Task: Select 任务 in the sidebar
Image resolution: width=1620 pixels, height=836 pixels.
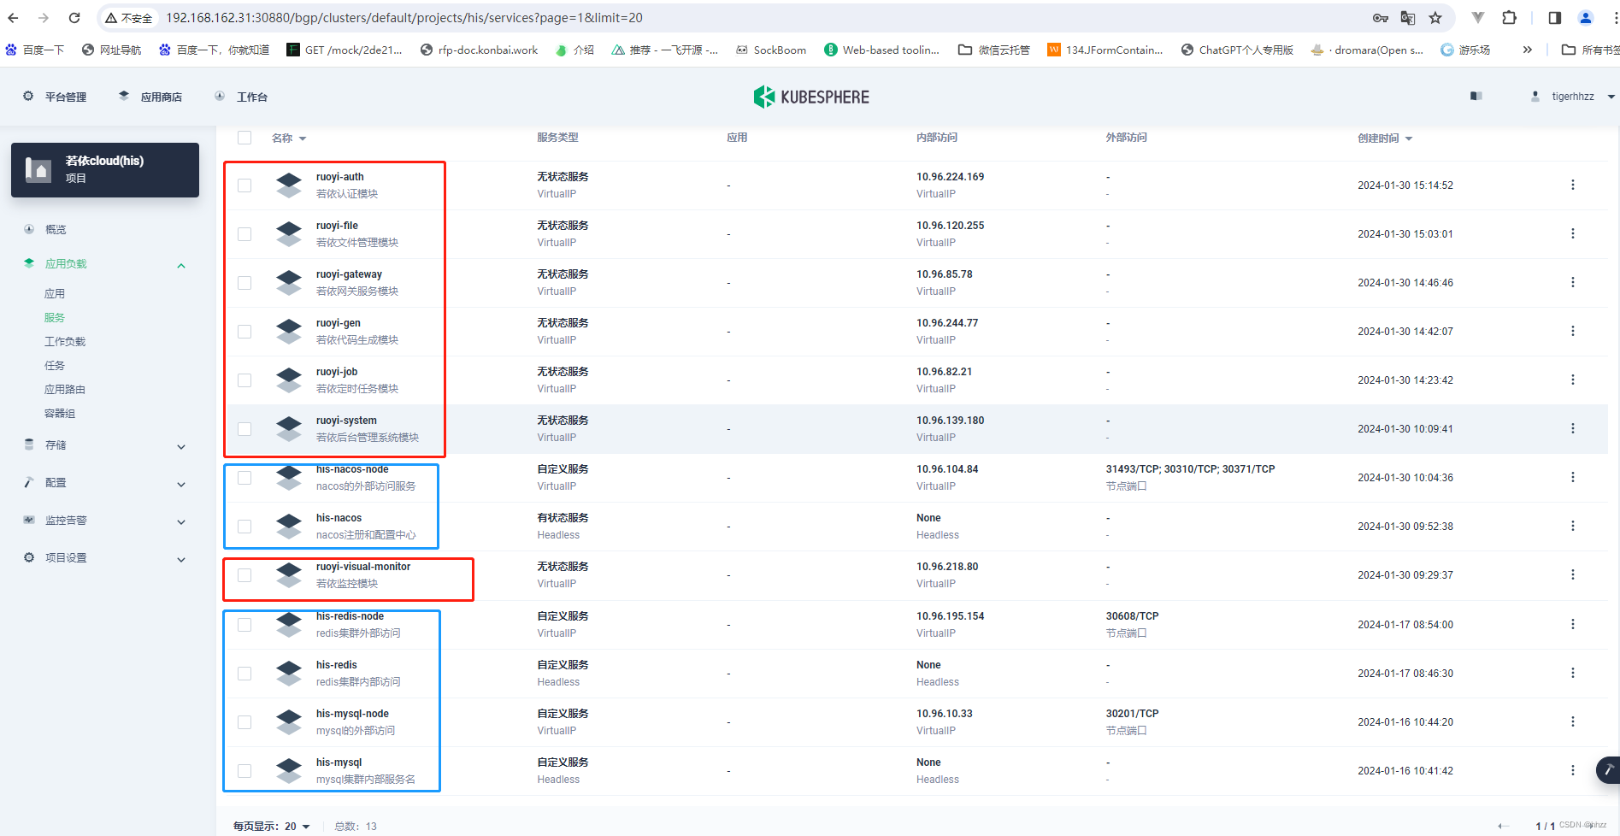Action: [55, 365]
